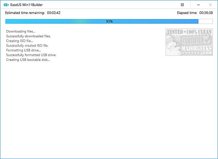Viewport: 218px width, 159px height.
Task: Click the "Formatting USB drive..." log line
Action: (24, 50)
